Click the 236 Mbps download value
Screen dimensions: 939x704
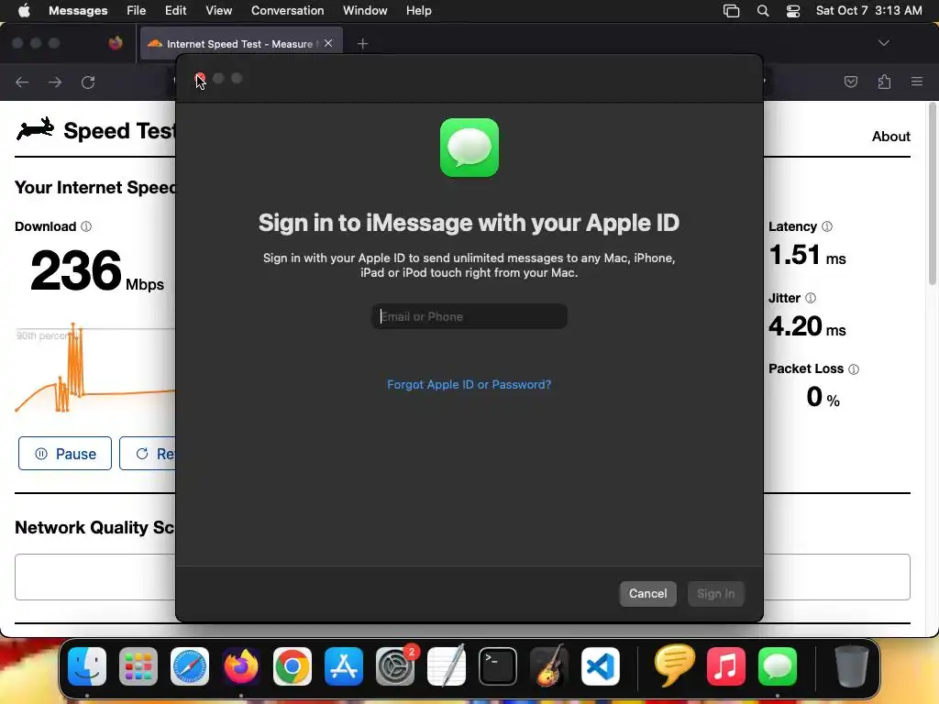click(x=97, y=270)
